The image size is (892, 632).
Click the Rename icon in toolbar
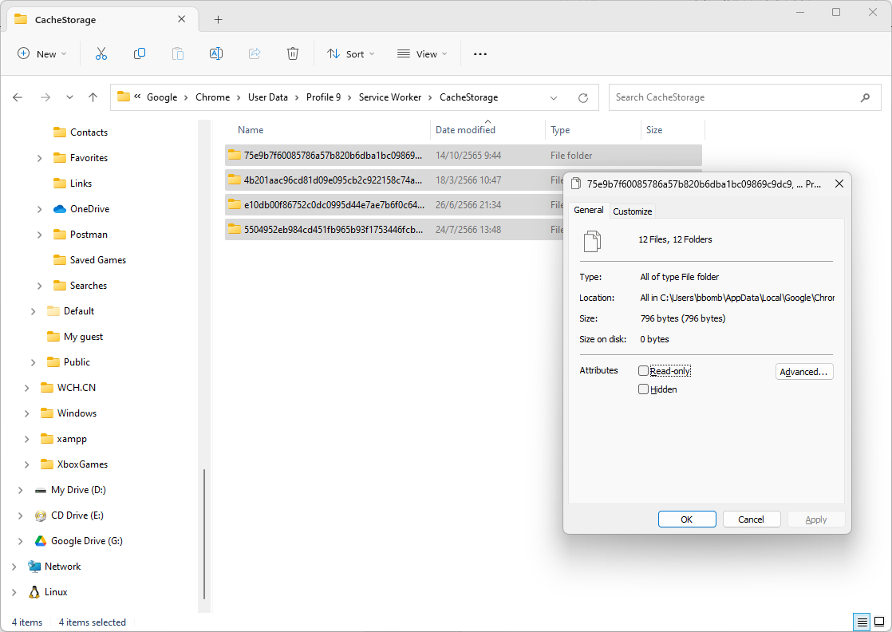tap(215, 53)
